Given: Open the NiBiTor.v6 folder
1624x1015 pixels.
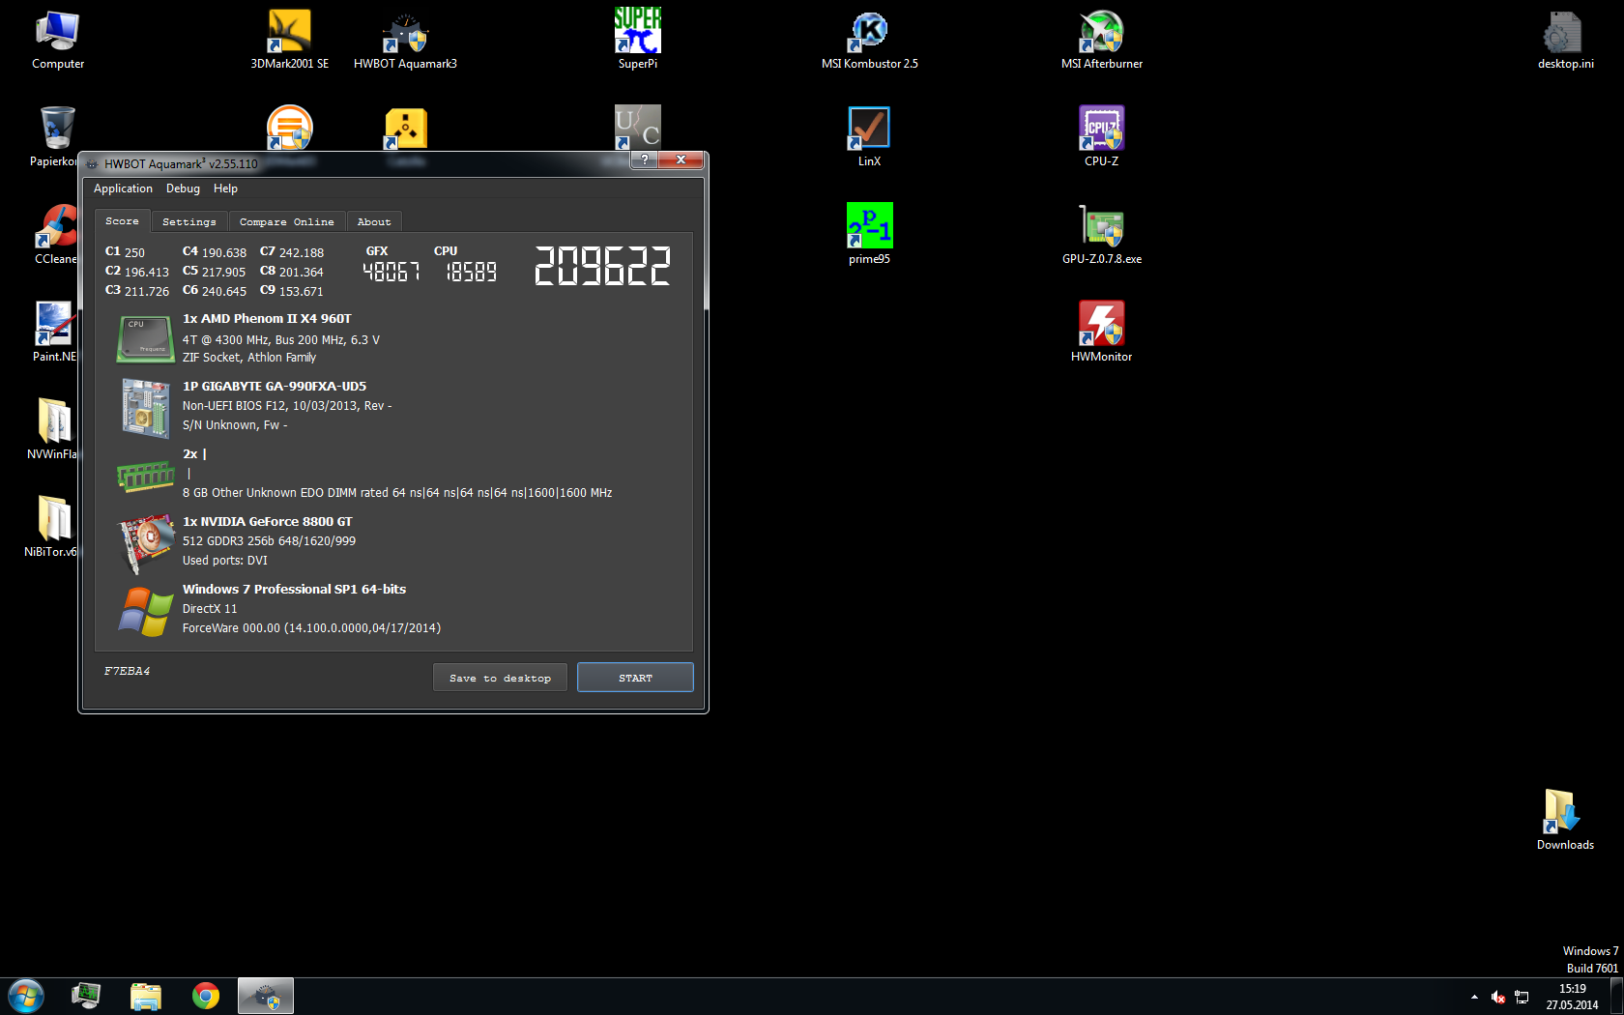Looking at the screenshot, I should click(52, 527).
